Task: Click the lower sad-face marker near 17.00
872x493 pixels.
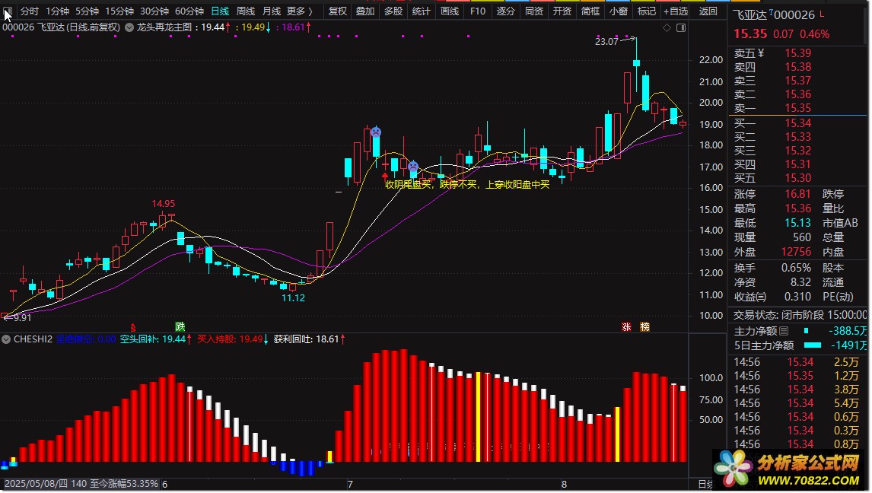Action: (413, 166)
